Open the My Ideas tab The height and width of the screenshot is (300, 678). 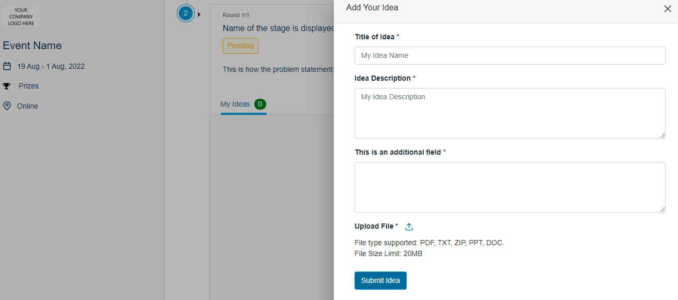click(x=235, y=104)
